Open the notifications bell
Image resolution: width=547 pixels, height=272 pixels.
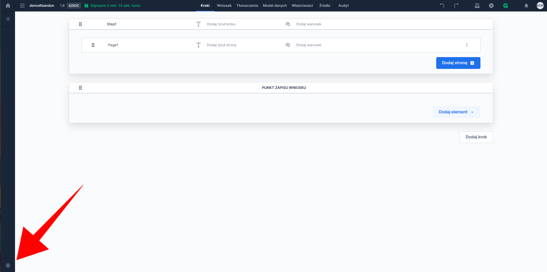point(526,6)
